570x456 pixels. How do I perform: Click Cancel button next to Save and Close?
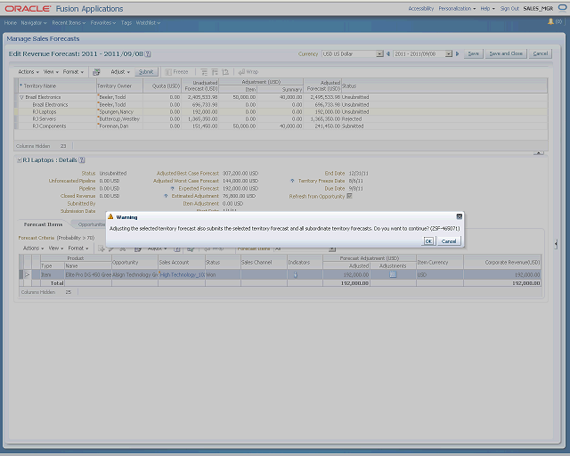[541, 53]
